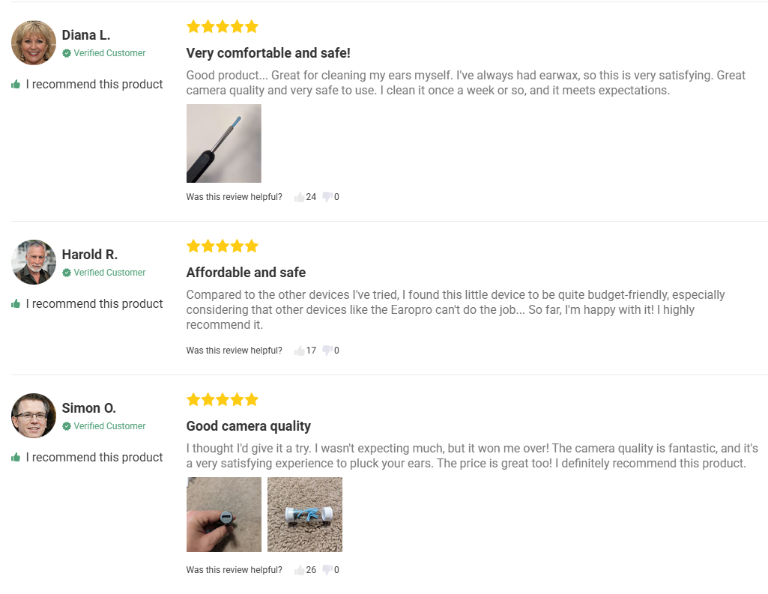
Task: Click Harold R.'s avatar photo
Action: [x=34, y=262]
